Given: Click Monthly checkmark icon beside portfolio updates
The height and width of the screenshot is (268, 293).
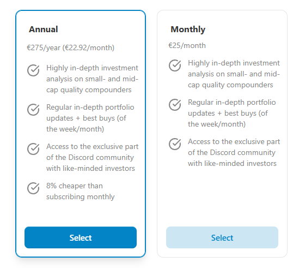Looking at the screenshot, I should tap(175, 105).
